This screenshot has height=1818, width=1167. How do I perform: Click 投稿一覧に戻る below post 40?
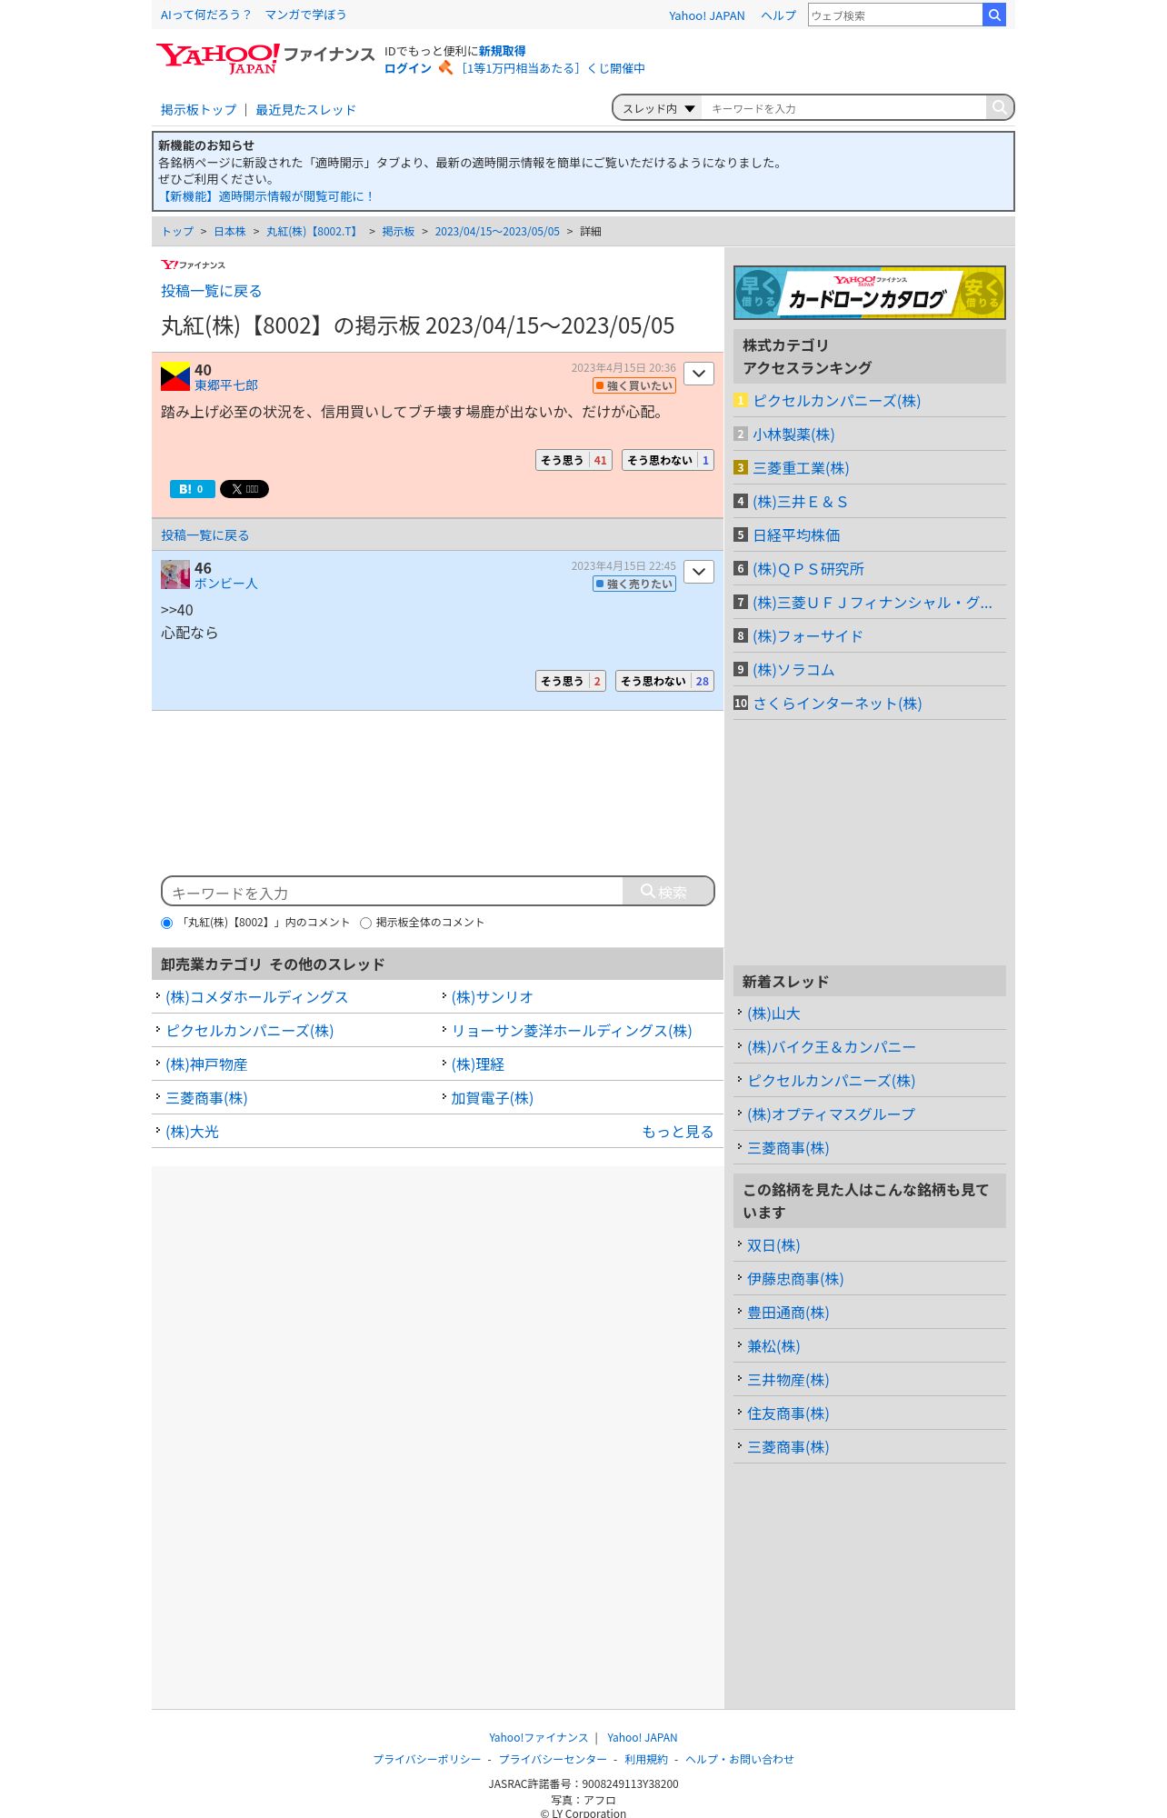(204, 535)
